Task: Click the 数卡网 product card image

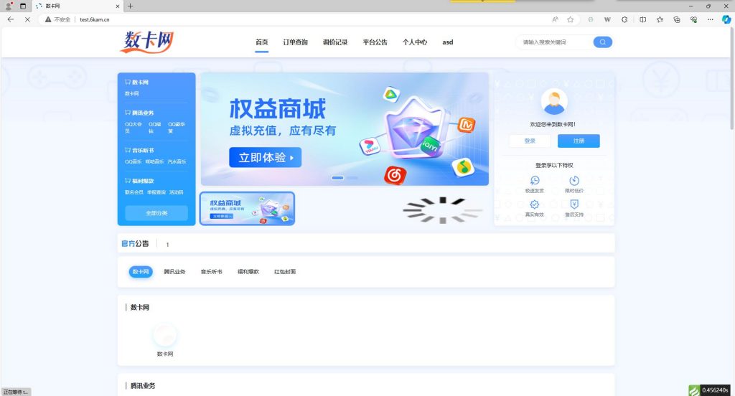Action: pyautogui.click(x=165, y=336)
